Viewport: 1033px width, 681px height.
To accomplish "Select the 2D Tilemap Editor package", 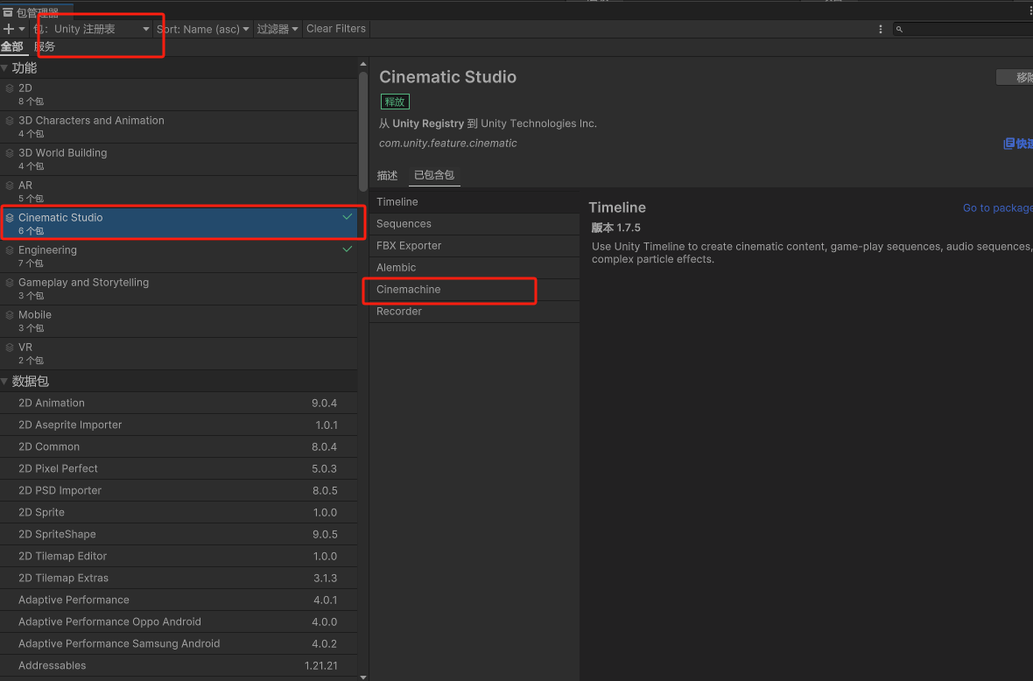I will [179, 556].
